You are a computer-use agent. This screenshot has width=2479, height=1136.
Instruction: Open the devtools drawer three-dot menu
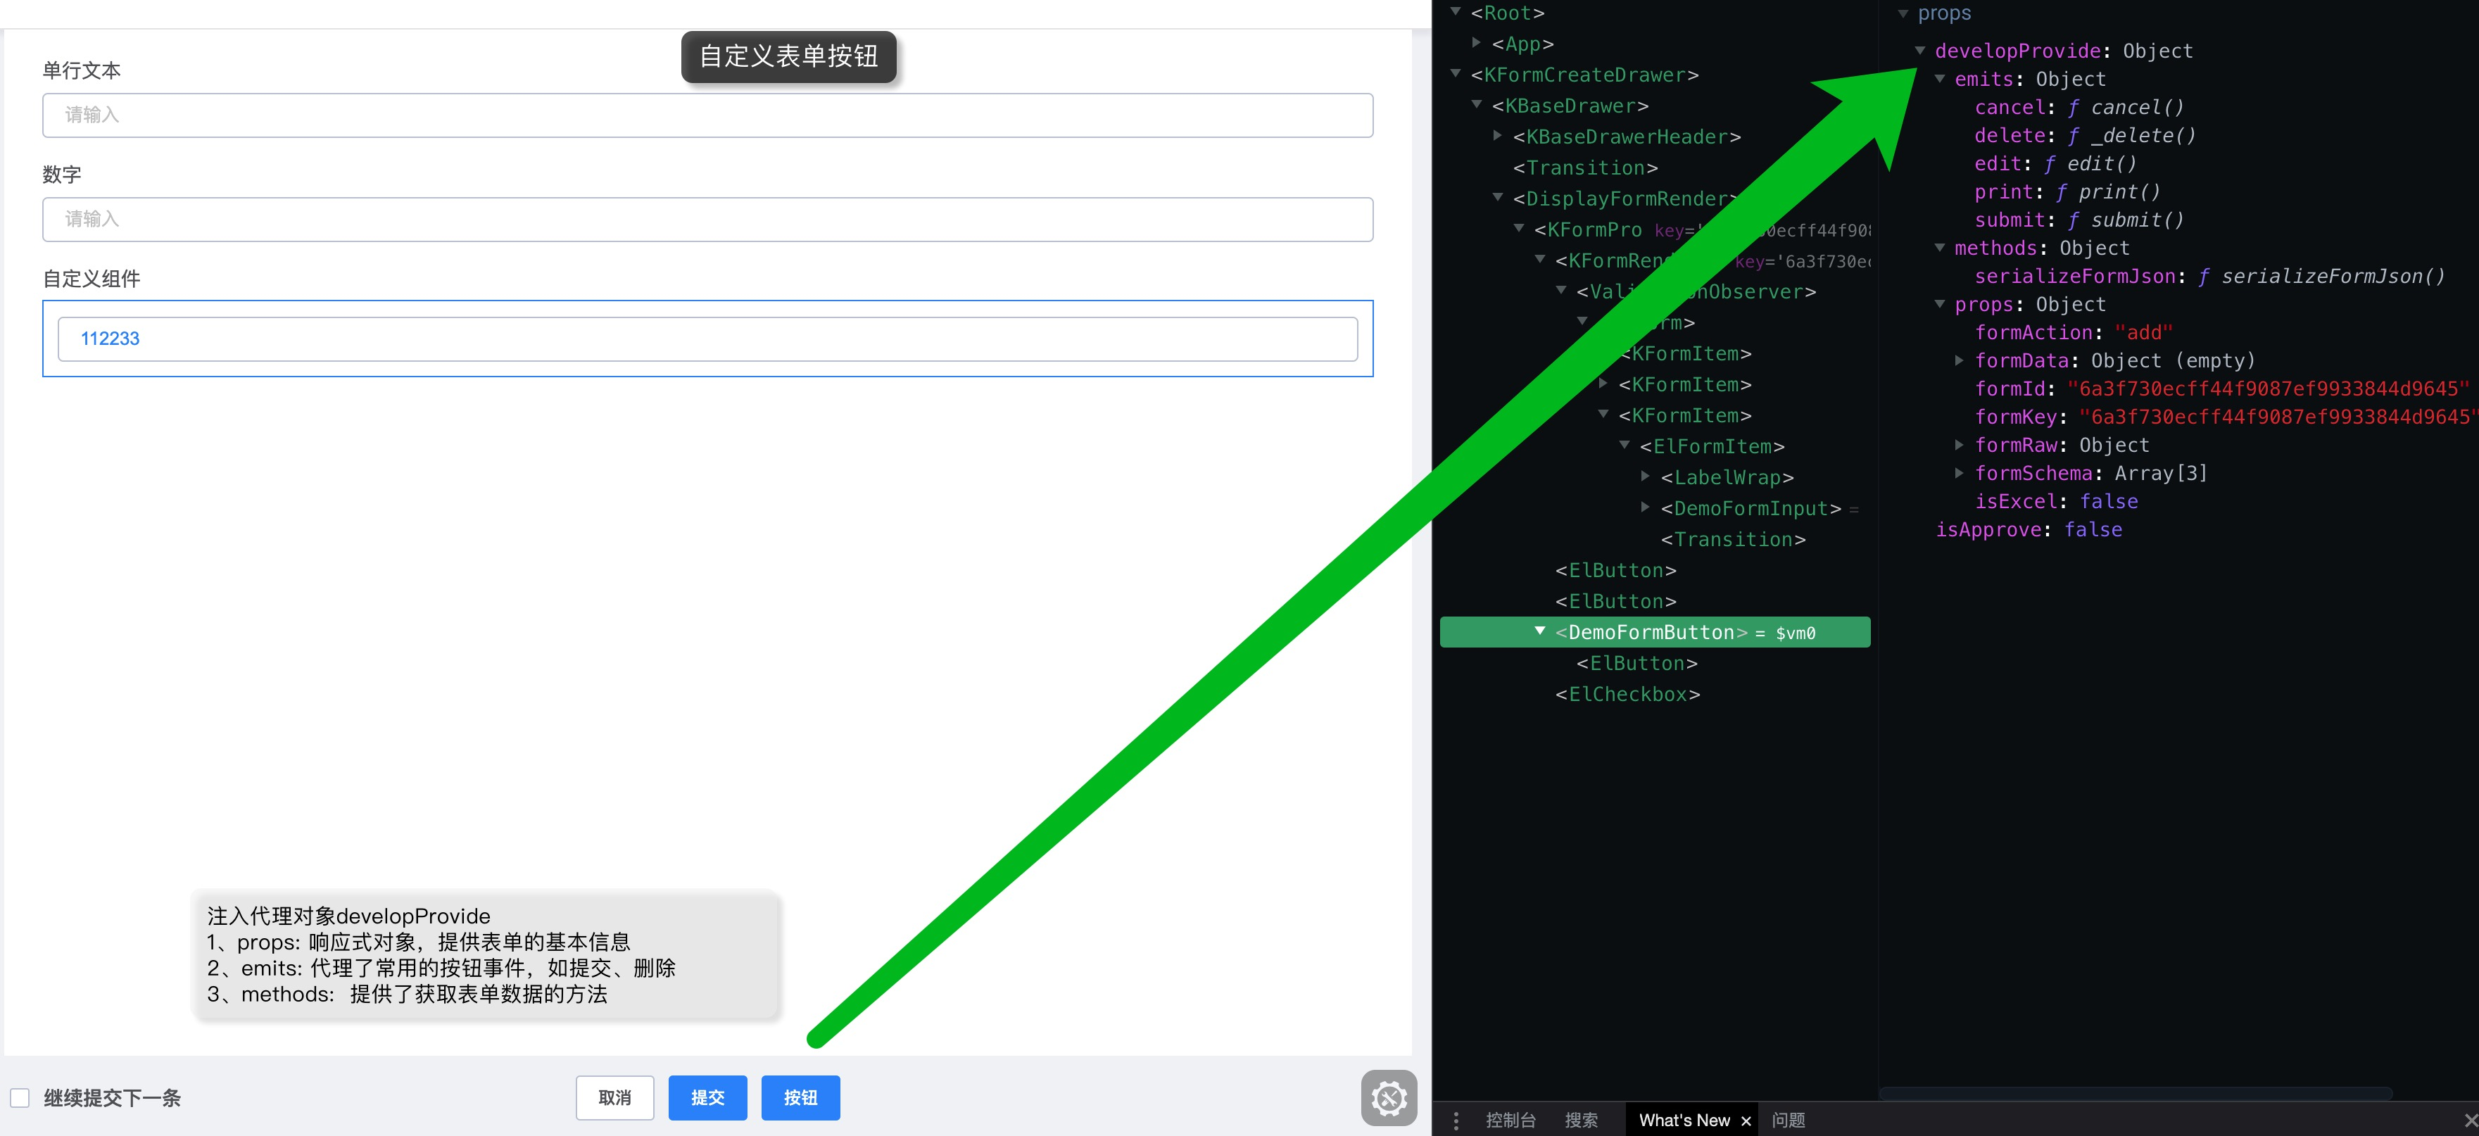coord(1456,1121)
